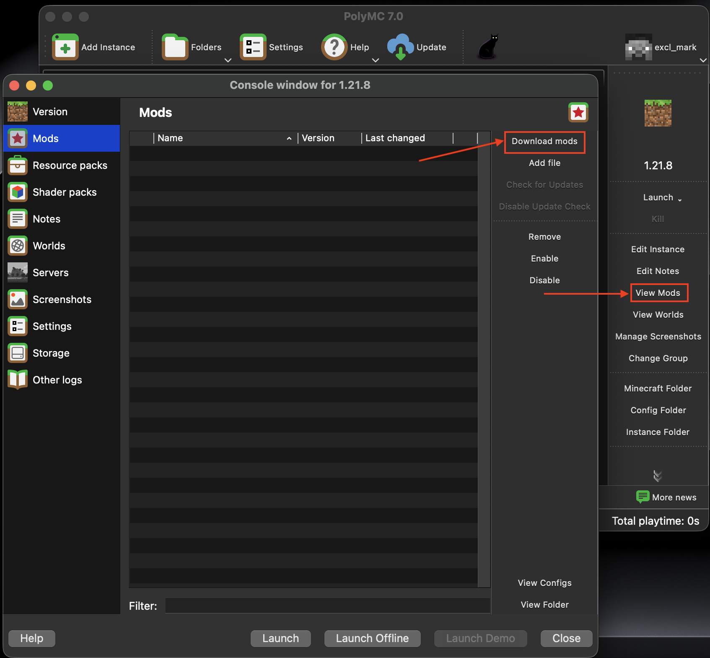Select the Screenshots sidebar icon
710x658 pixels.
pyautogui.click(x=18, y=300)
